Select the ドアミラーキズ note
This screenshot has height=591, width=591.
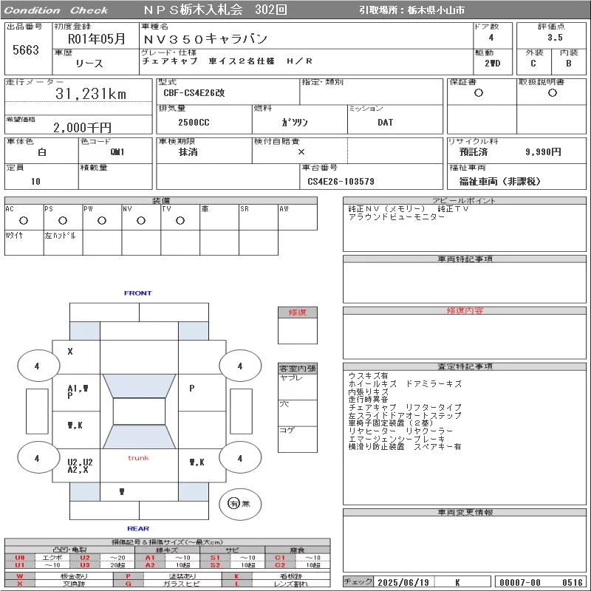click(x=434, y=383)
